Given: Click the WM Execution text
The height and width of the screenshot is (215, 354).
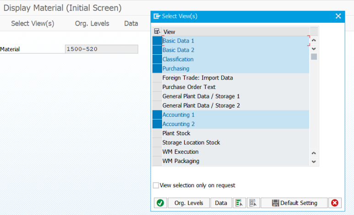Looking at the screenshot, I should pos(180,152).
